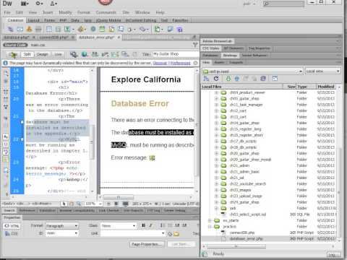Switch to Split view
This screenshot has width=347, height=260.
[x=27, y=54]
